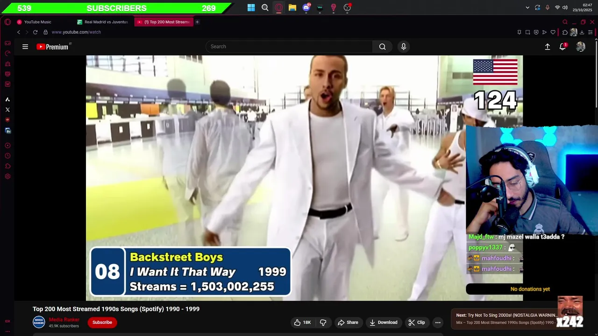Click the video title text

pos(116,309)
